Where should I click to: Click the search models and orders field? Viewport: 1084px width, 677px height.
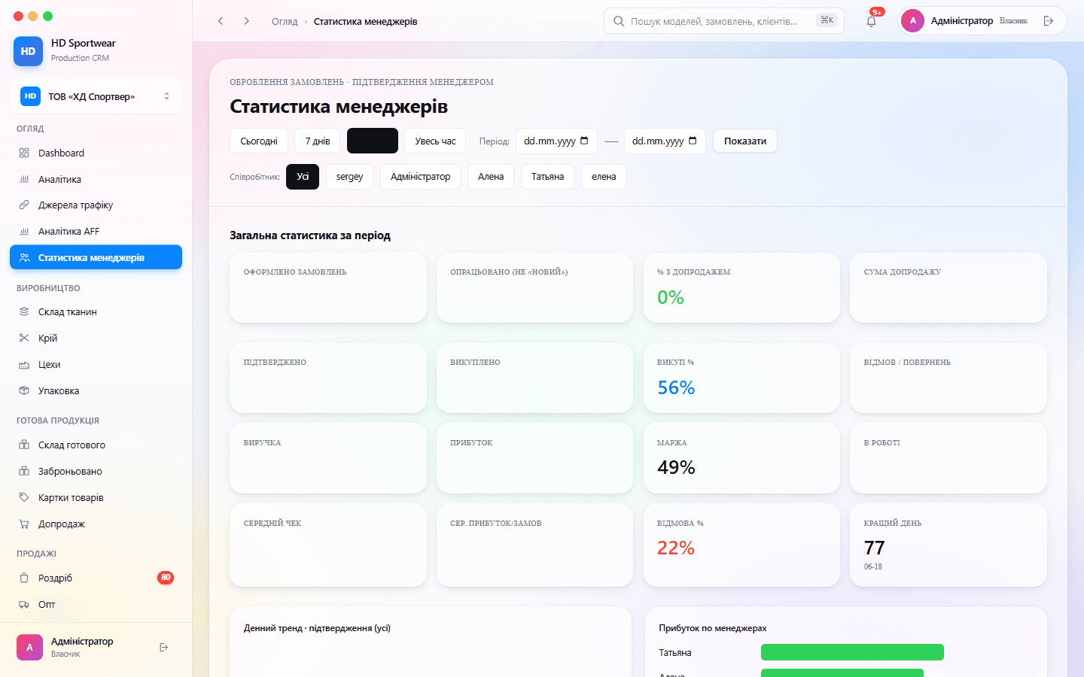[x=723, y=21]
